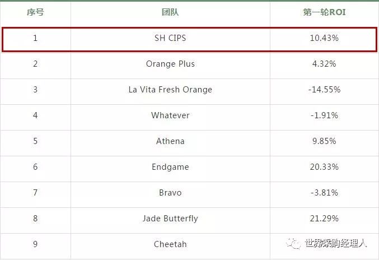Select the SH CIPS team cell
Viewport: 379px width, 260px height.
click(170, 38)
